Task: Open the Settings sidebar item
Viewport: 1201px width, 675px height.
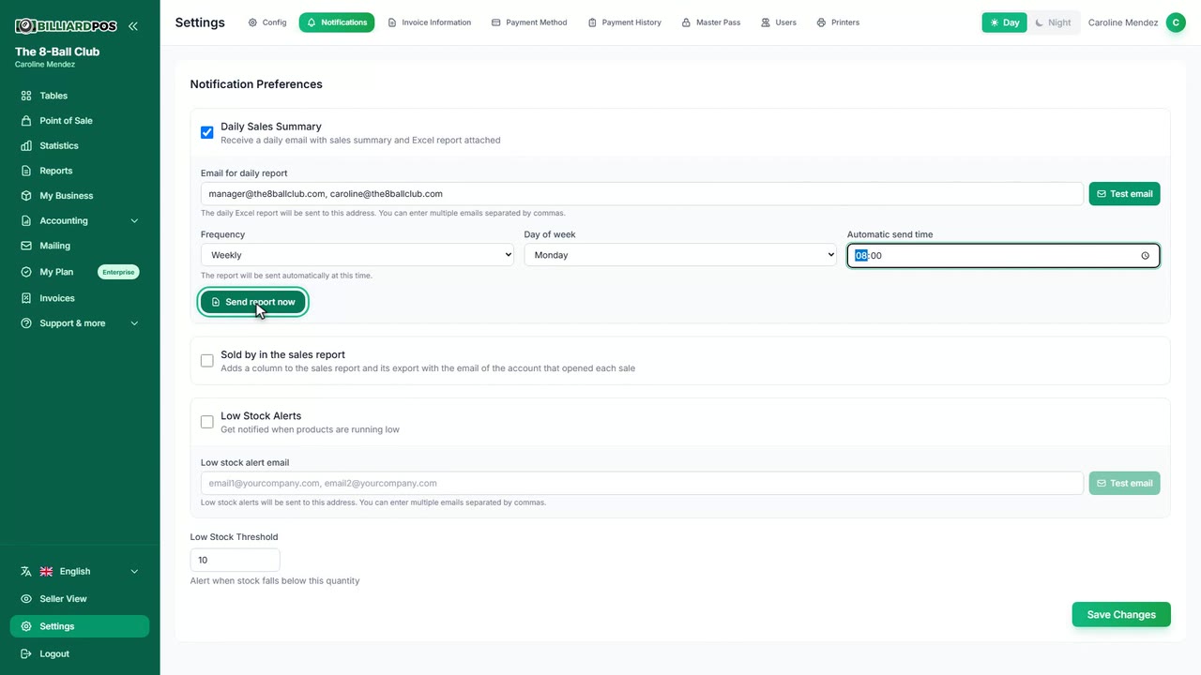Action: click(80, 626)
